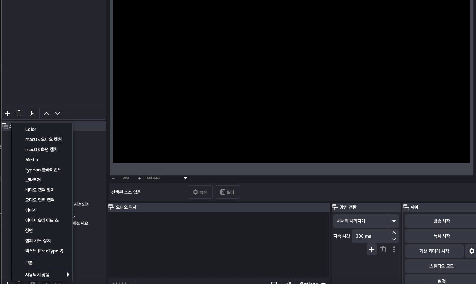Select macOS 화면 캡쳐 source
The image size is (476, 284).
pyautogui.click(x=42, y=149)
